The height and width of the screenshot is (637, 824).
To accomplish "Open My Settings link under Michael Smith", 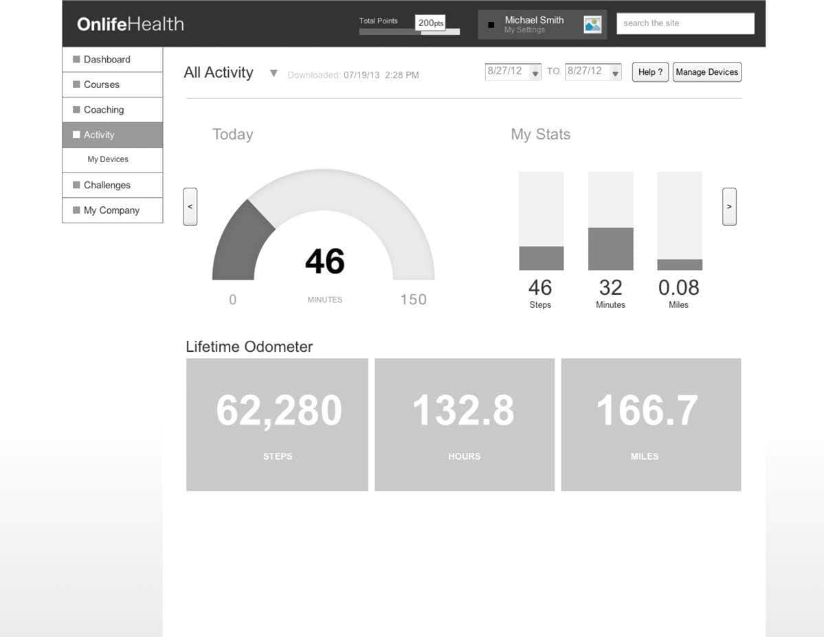I will (x=524, y=30).
